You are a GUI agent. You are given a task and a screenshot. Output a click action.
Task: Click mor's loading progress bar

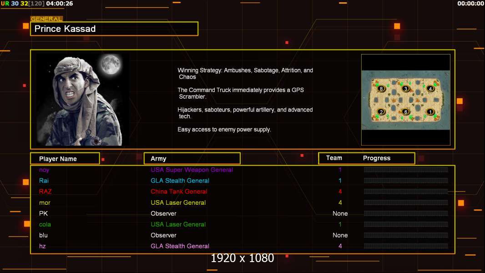click(x=406, y=202)
